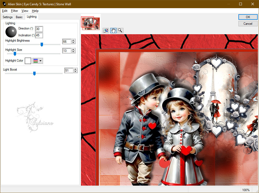
Task: Close the Eye Candy Stone Wall dialog
Action: 253,4
